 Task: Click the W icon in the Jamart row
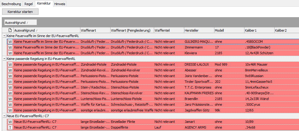pyautogui.click(x=10, y=122)
